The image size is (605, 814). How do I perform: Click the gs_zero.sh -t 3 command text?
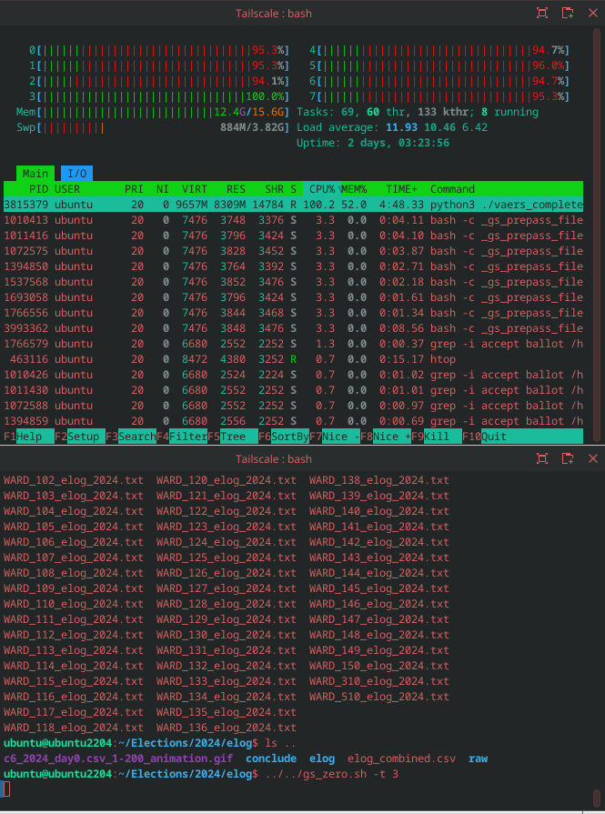click(x=331, y=774)
